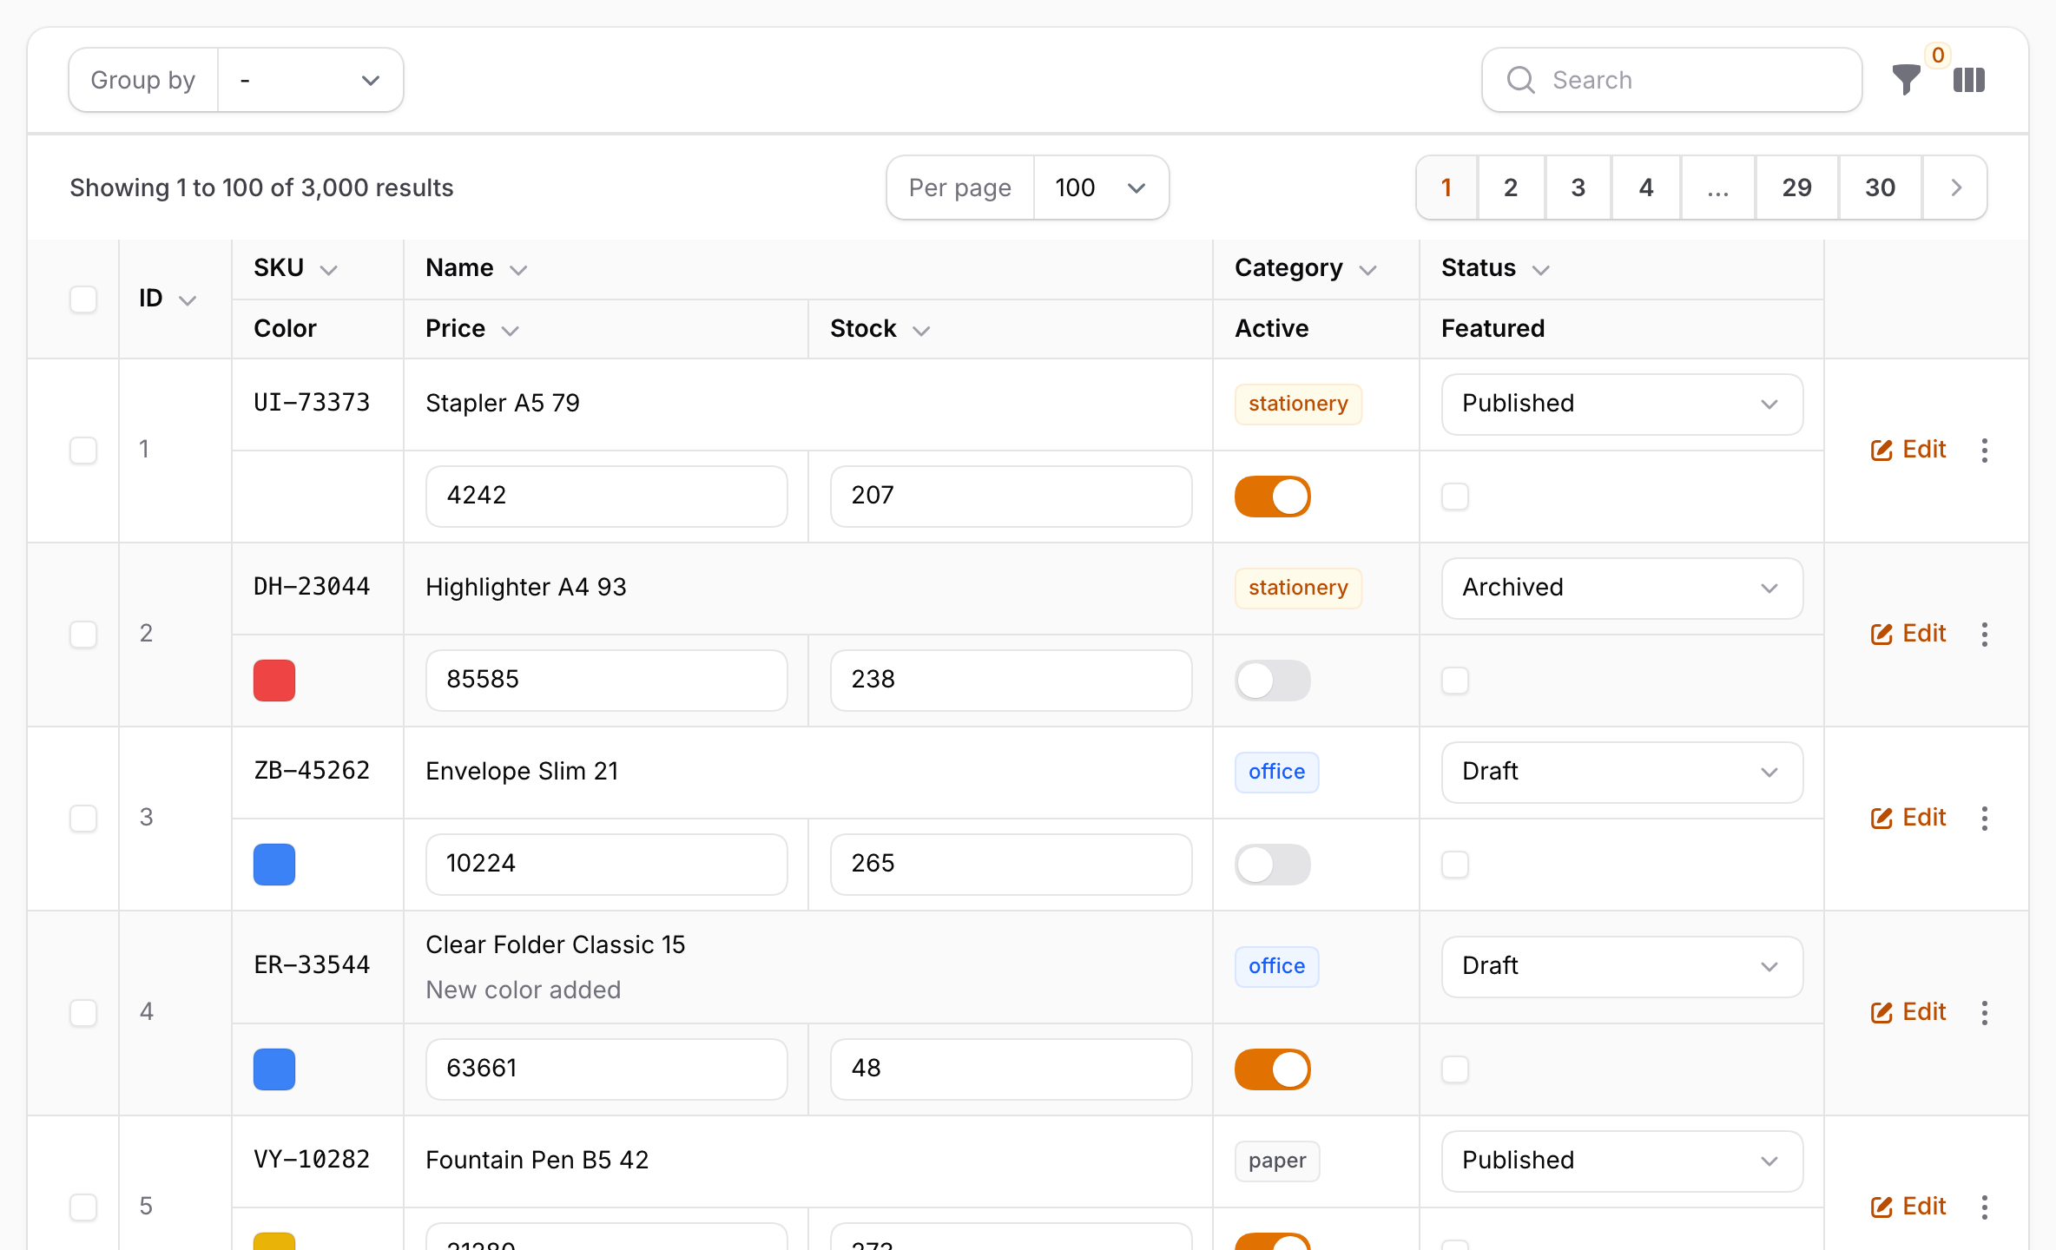Open more actions menu for row 2
Viewport: 2056px width, 1250px height.
click(1985, 634)
